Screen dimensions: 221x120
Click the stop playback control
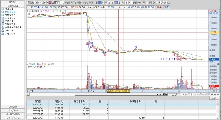tap(163, 94)
